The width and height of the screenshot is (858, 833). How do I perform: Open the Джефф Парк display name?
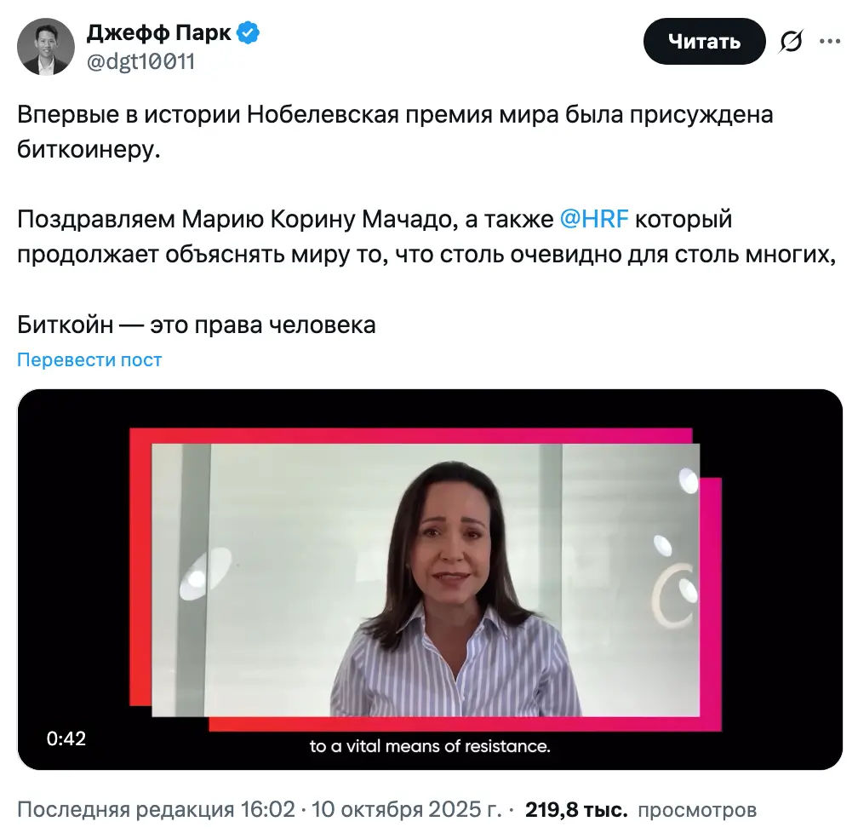pos(158,33)
